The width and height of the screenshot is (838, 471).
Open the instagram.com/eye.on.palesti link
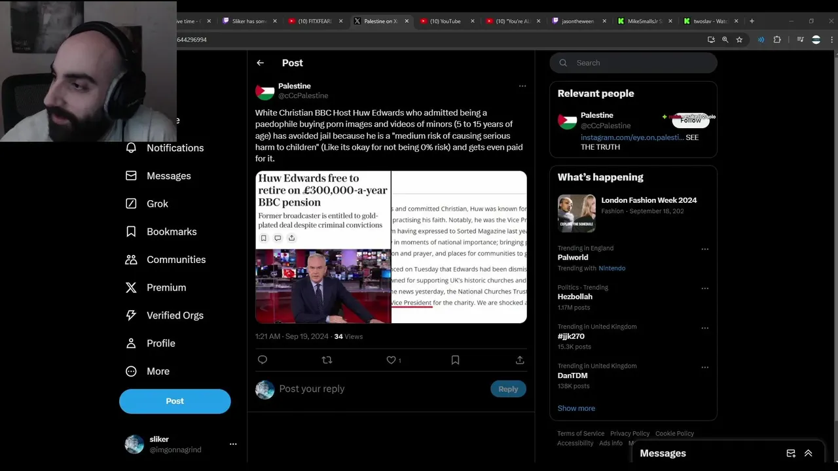point(632,137)
